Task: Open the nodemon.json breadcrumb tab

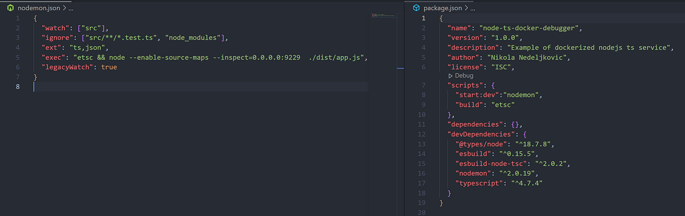Action: click(x=39, y=8)
